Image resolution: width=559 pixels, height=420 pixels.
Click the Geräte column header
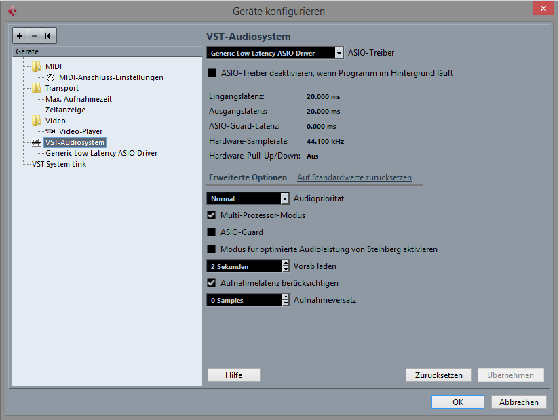pyautogui.click(x=107, y=51)
